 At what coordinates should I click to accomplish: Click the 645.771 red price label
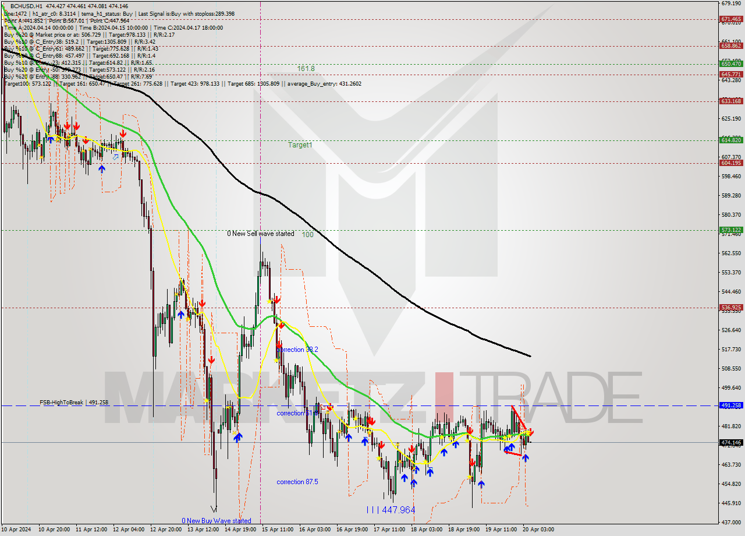click(x=730, y=74)
